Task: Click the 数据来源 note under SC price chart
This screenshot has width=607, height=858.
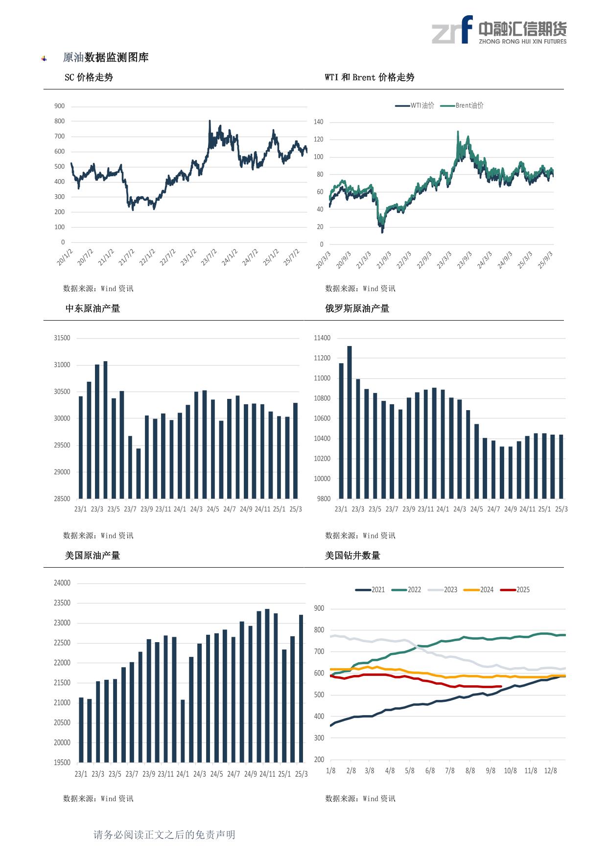Action: (98, 289)
